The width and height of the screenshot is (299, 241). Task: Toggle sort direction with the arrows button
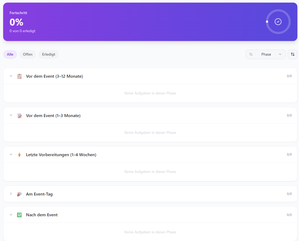293,54
